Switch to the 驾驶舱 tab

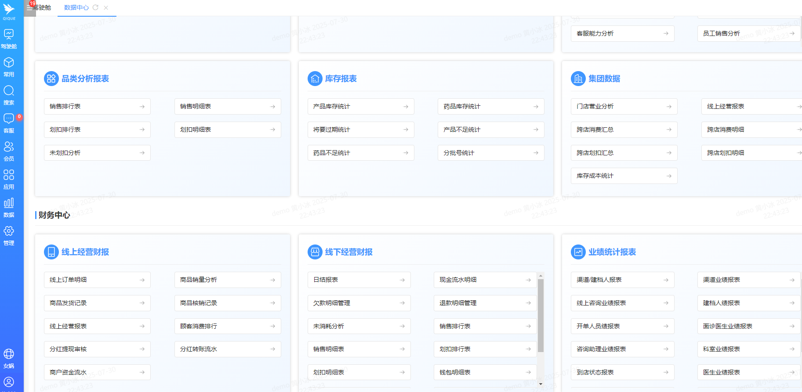pos(43,7)
